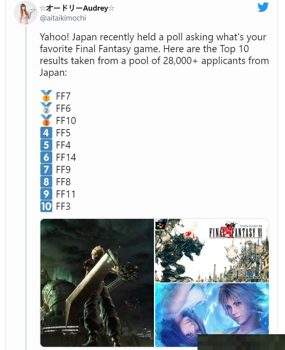Viewport: 285px width, 350px height.
Task: Click the bronze third place medal emoji
Action: 46,120
